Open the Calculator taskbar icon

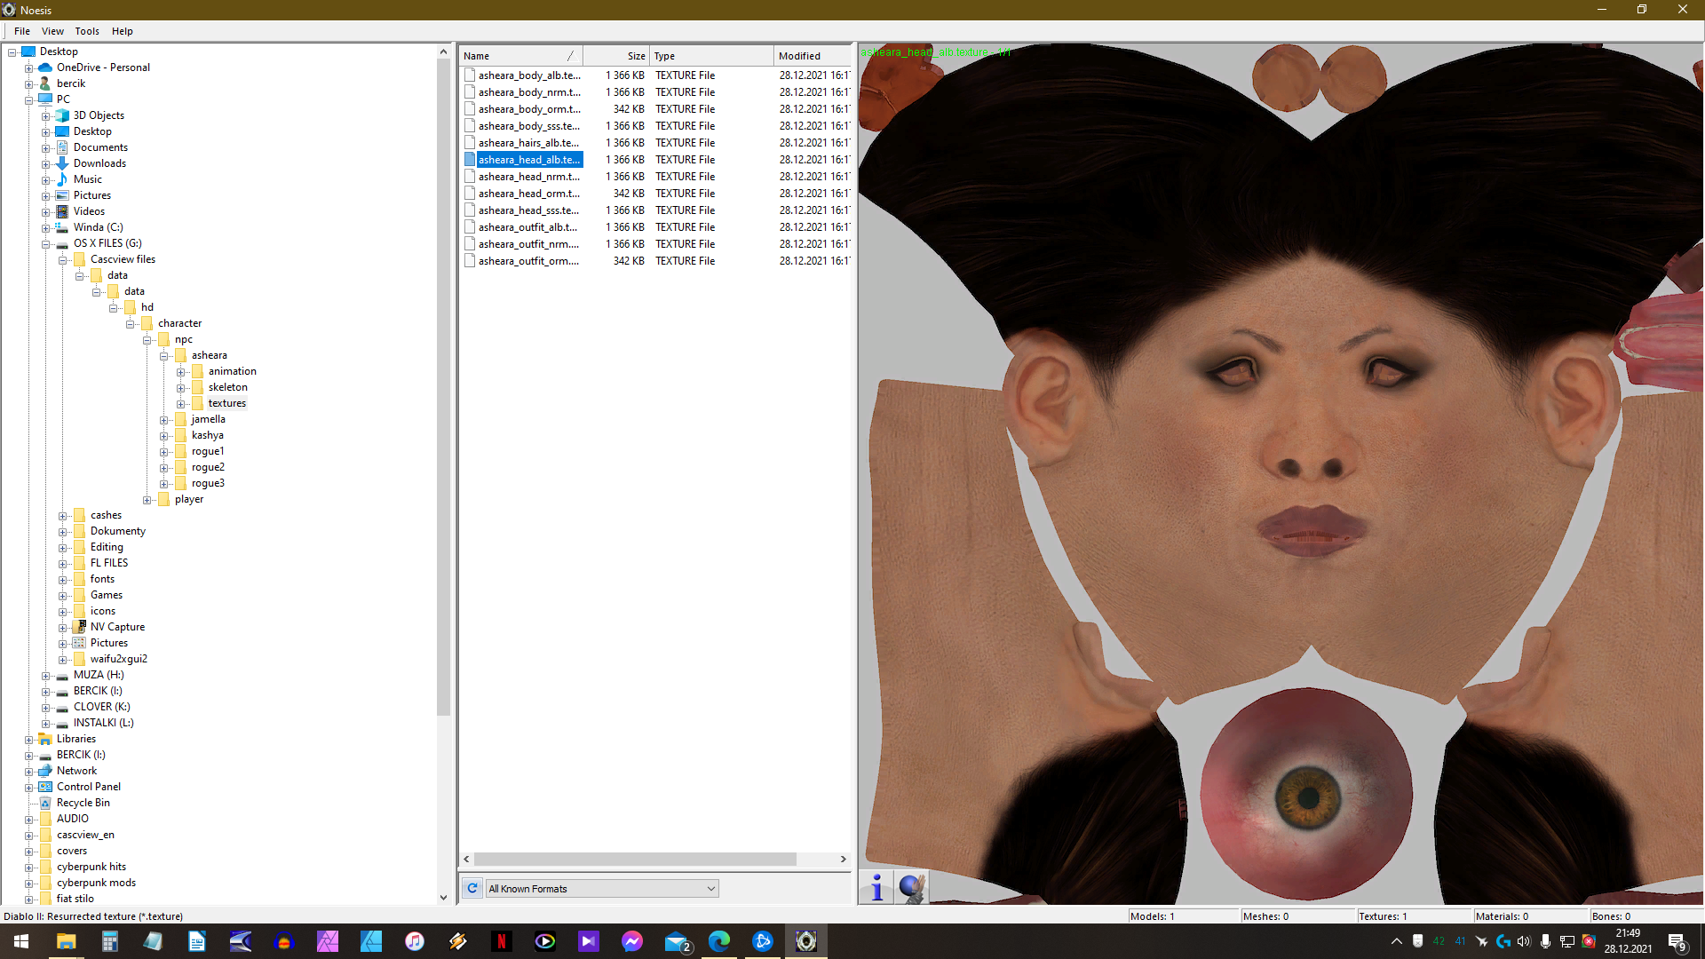[x=109, y=941]
